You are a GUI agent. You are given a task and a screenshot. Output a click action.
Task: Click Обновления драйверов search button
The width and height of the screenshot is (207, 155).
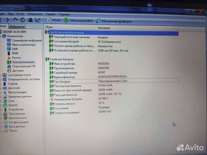114,21
